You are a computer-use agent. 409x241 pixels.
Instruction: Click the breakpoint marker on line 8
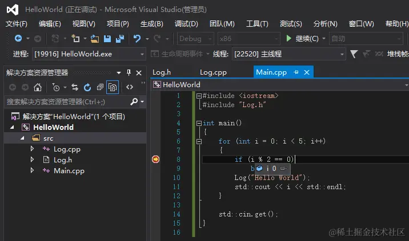click(x=156, y=159)
